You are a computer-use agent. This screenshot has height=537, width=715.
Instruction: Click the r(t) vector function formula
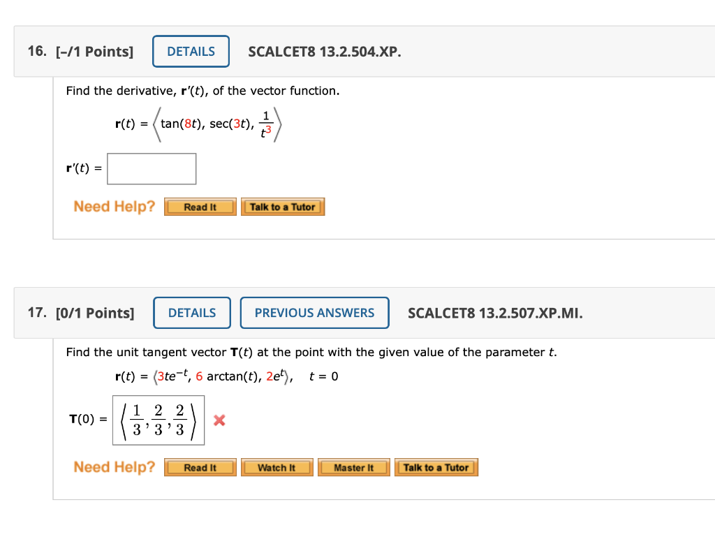pyautogui.click(x=198, y=124)
